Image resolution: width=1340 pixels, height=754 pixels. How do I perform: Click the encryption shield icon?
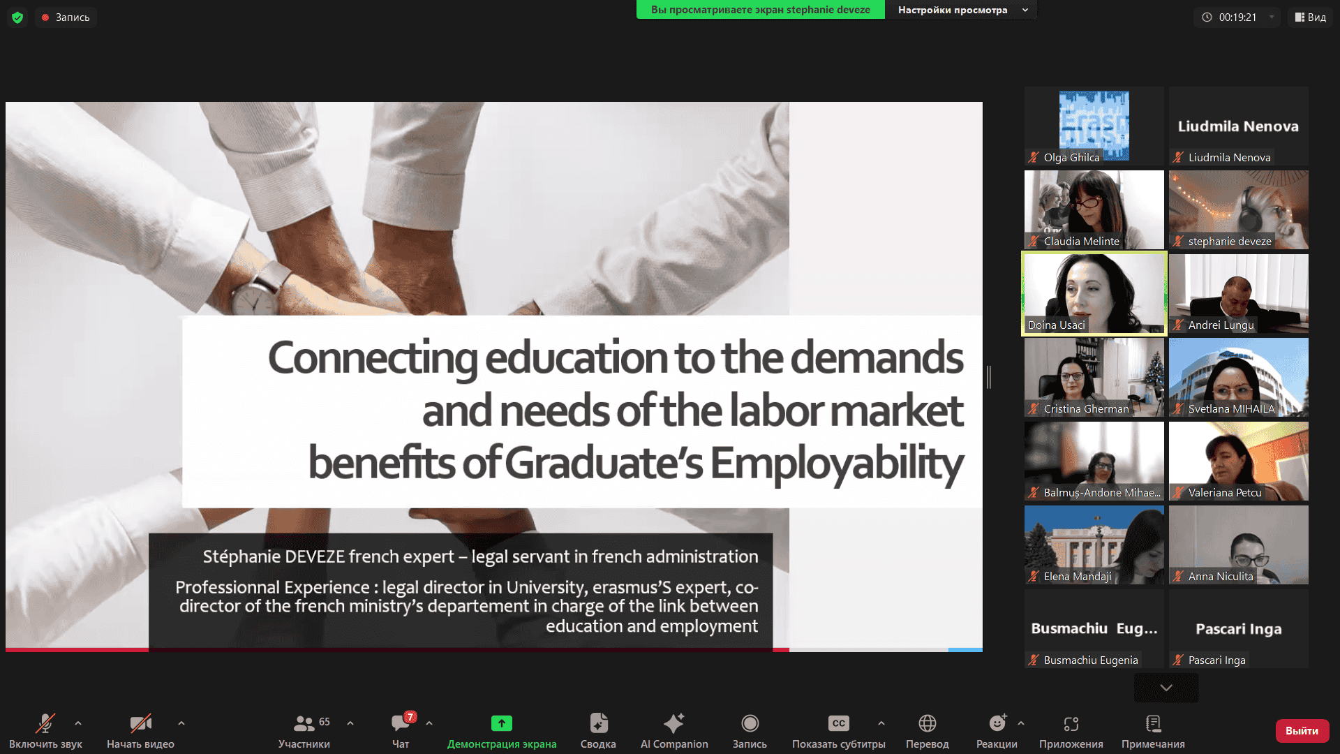click(17, 17)
